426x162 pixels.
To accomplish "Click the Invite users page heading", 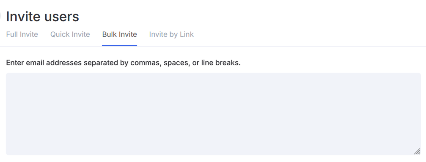I will 43,16.
